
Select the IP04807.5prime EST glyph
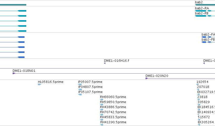pyautogui.click(x=80, y=89)
